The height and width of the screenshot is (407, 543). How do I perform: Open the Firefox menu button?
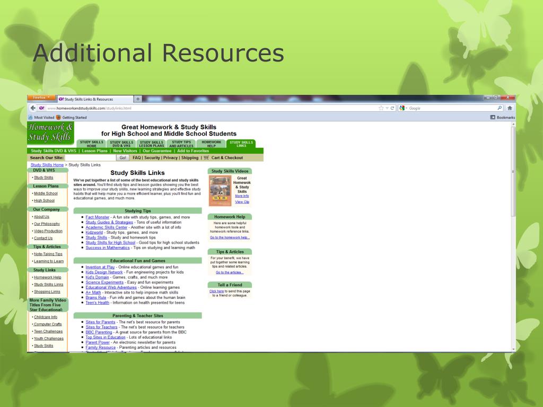[41, 98]
